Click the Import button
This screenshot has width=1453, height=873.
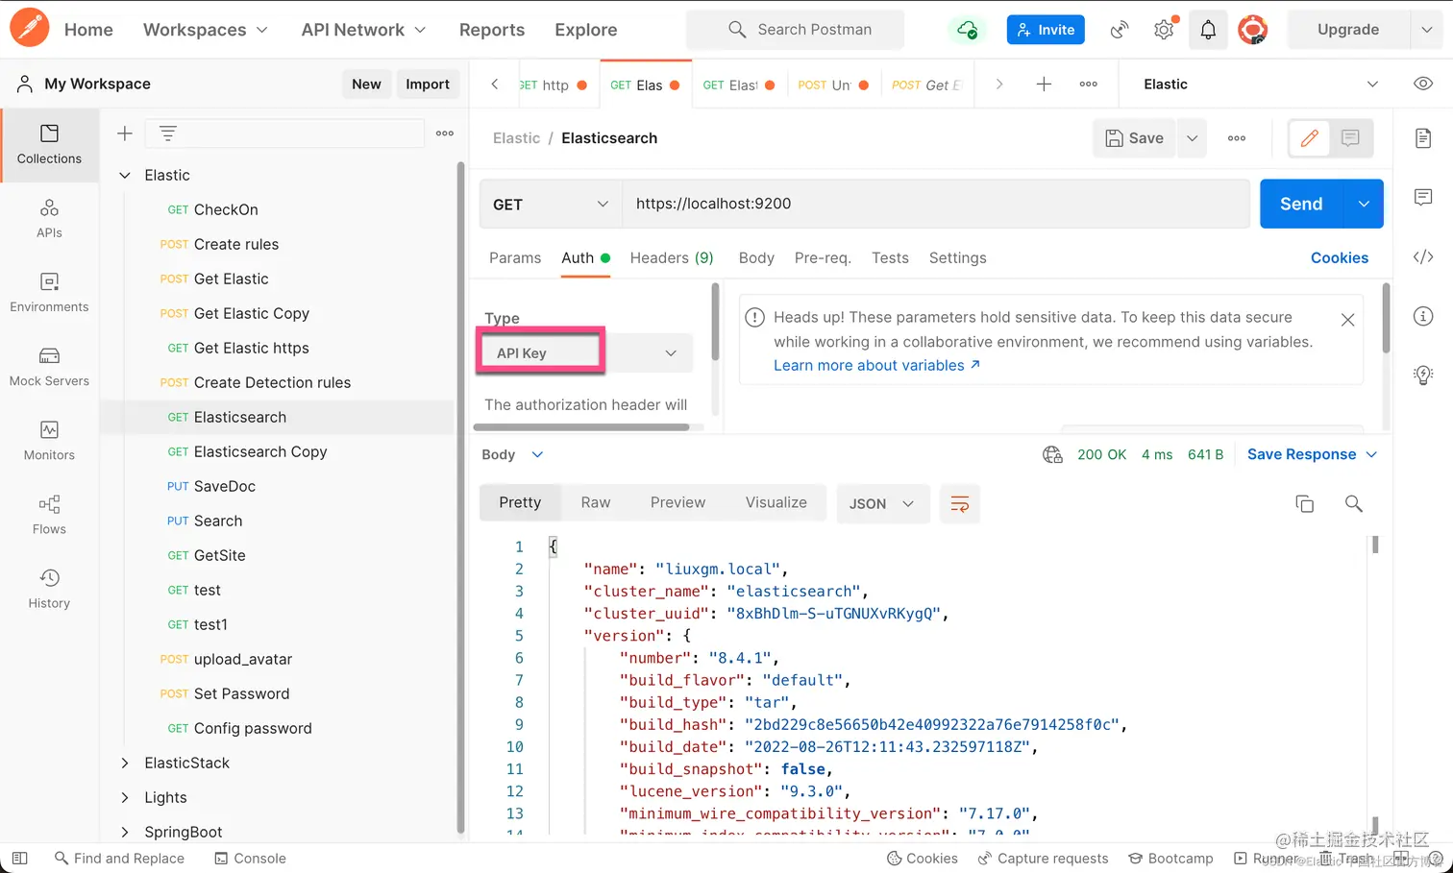428,84
